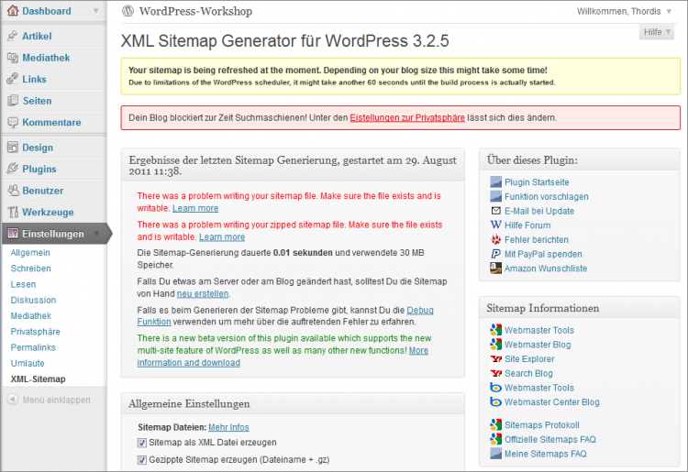Collapse sidebar with Menü einklappen
Image resolution: width=688 pixels, height=472 pixels.
[49, 400]
